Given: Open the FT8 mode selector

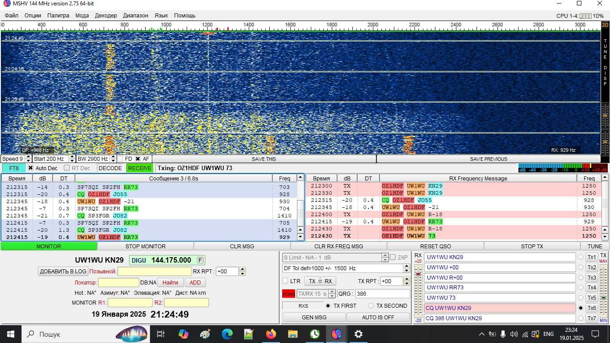Looking at the screenshot, I should 14,168.
